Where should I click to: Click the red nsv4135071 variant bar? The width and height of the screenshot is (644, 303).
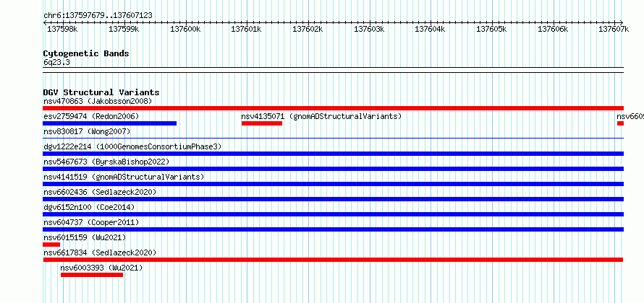point(262,123)
